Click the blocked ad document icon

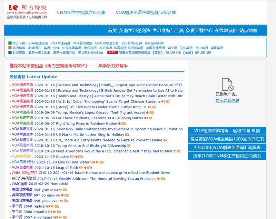pos(227,84)
